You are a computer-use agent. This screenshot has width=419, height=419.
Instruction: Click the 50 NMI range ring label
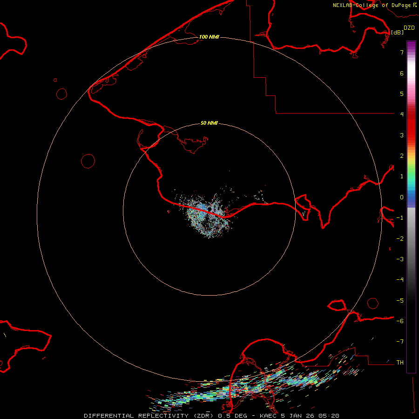[x=209, y=123]
